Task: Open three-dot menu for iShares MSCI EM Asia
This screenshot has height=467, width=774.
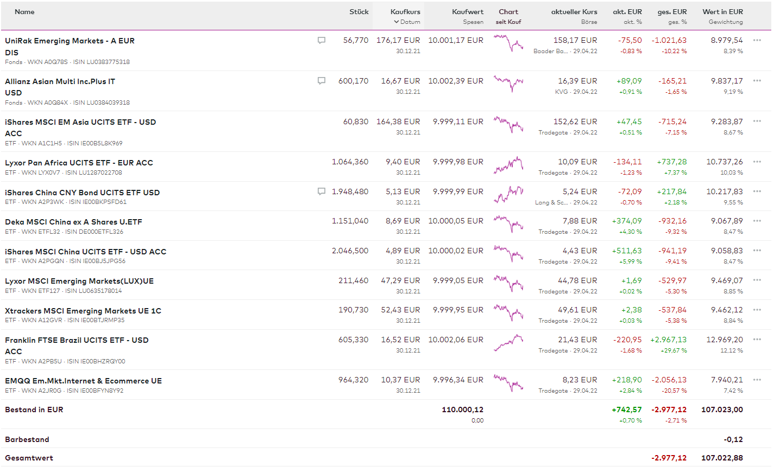Action: tap(757, 121)
